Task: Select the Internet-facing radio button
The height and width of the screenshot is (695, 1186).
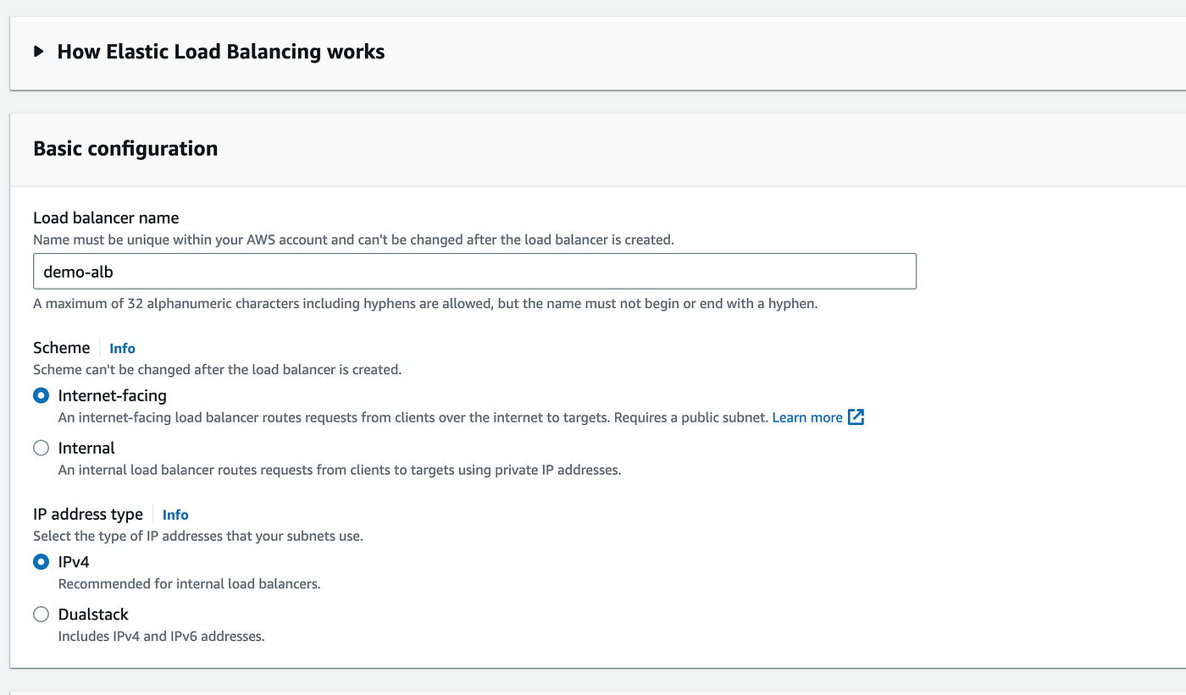Action: (41, 395)
